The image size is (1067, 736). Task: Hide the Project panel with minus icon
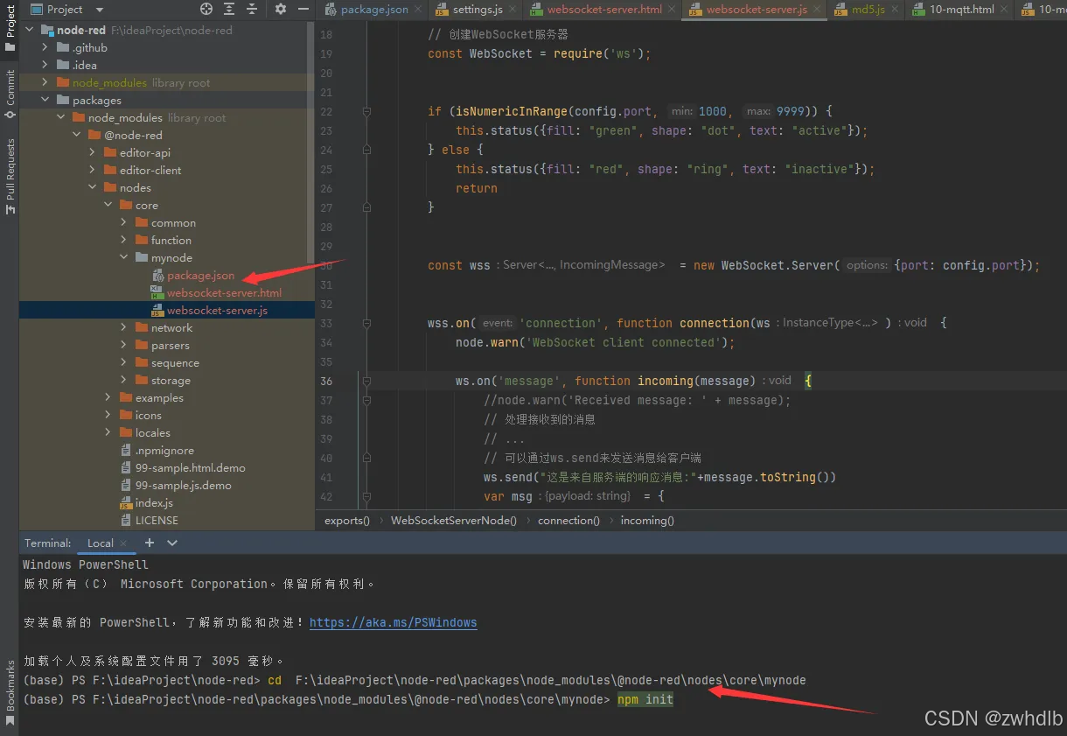(x=303, y=9)
